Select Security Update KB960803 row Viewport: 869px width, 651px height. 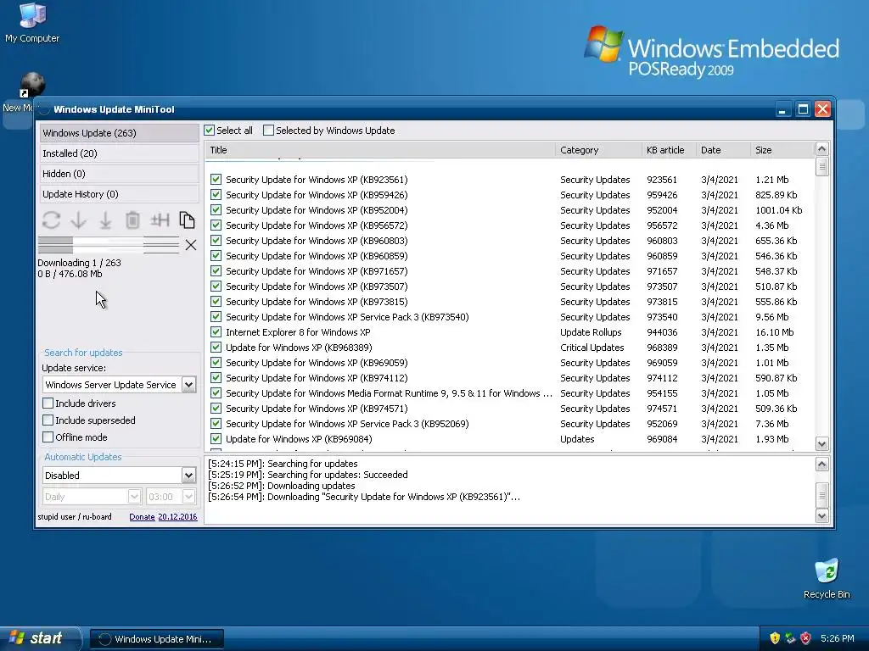pos(317,241)
